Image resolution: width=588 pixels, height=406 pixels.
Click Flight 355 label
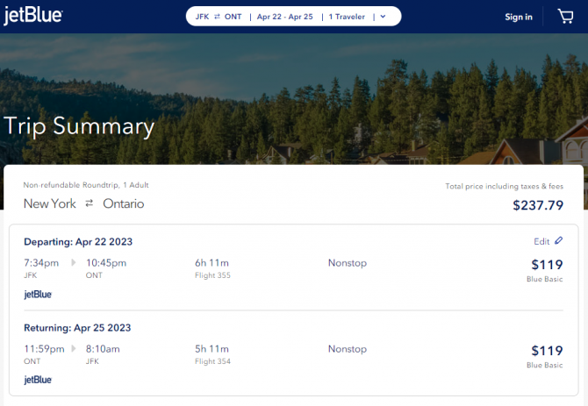click(212, 275)
